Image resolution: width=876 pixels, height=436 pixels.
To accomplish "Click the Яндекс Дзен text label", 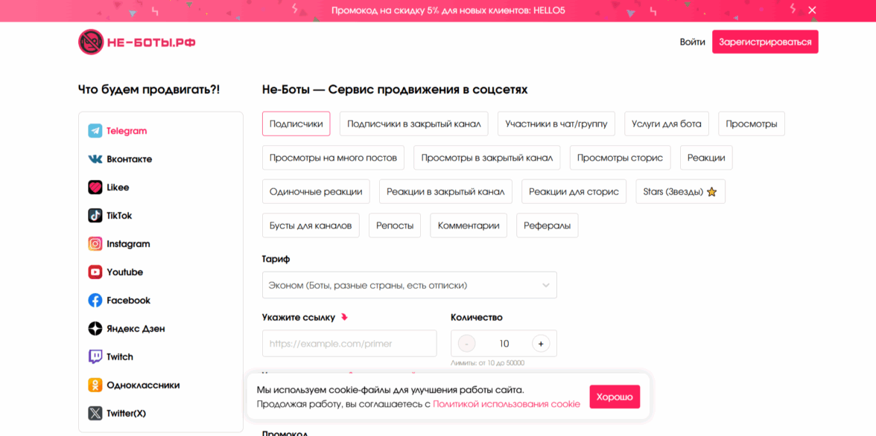I will [x=136, y=329].
